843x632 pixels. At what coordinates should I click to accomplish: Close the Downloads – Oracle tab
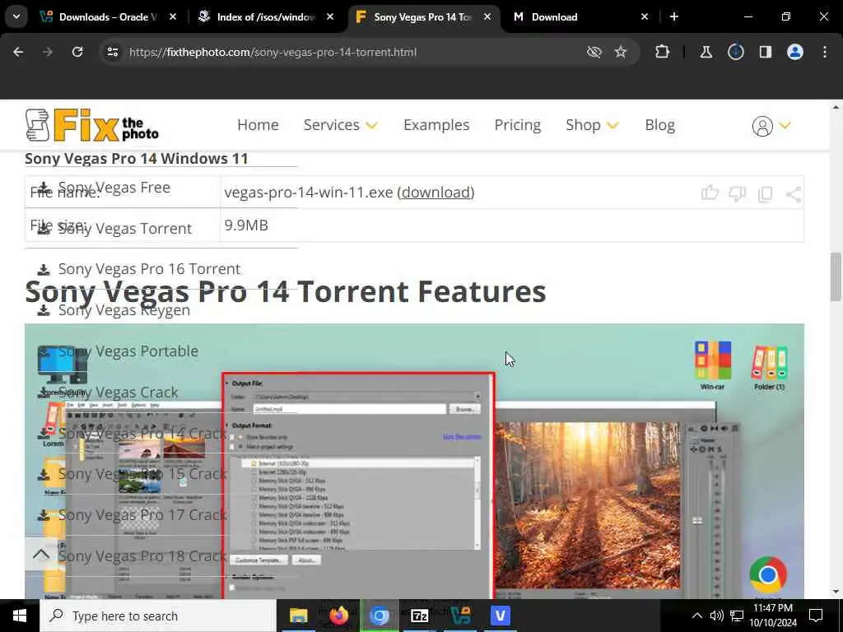coord(173,16)
